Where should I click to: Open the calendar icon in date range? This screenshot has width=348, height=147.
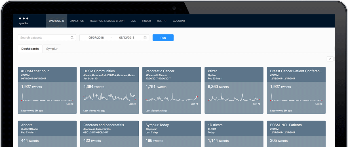(145, 38)
